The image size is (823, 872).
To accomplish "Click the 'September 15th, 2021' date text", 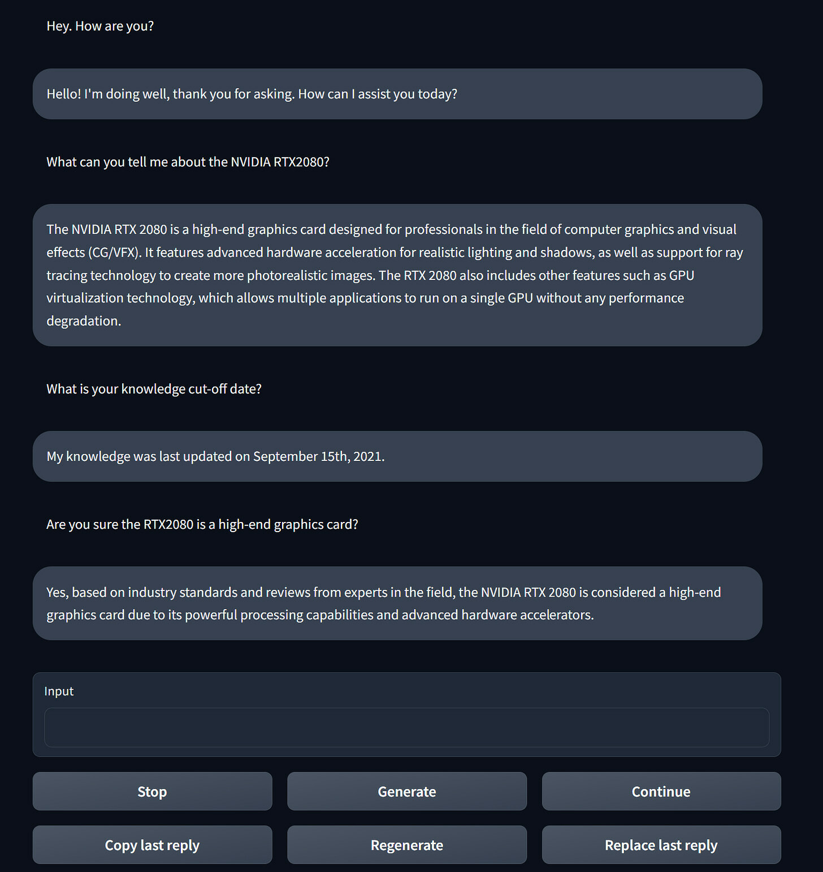I will click(x=319, y=456).
